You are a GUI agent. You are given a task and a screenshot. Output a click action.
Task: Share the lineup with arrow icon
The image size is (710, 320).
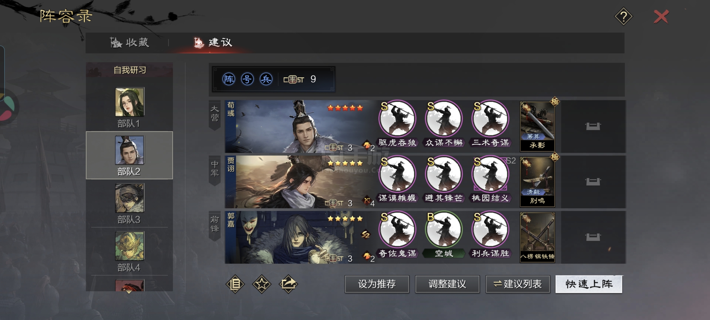pyautogui.click(x=288, y=284)
